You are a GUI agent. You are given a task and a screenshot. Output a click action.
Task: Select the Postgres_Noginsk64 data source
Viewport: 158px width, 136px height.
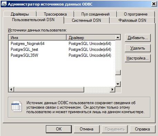coord(28,44)
